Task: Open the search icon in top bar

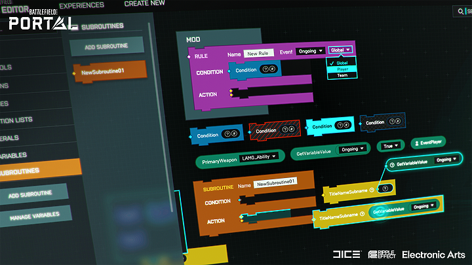Action: pyautogui.click(x=460, y=11)
